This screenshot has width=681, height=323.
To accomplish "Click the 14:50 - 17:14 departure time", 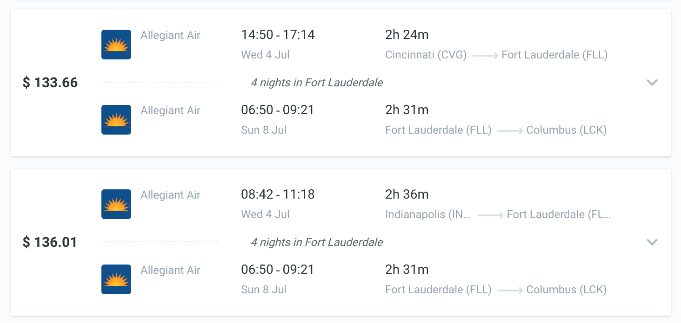I will tap(278, 35).
